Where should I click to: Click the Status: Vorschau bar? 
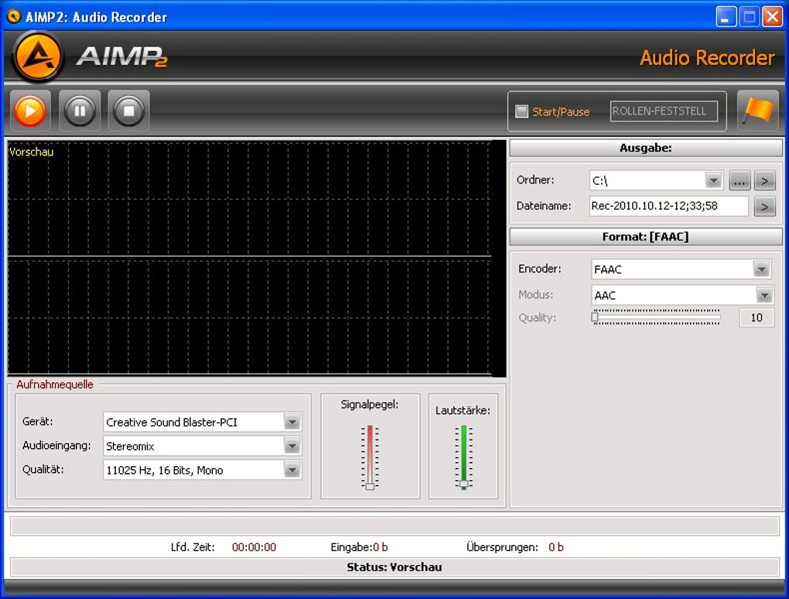point(394,567)
